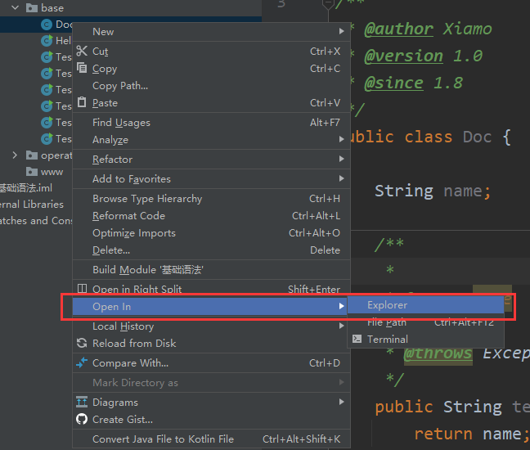The height and width of the screenshot is (450, 530).
Task: Fold the Javadoc comment gutter marker
Action: tap(328, 4)
